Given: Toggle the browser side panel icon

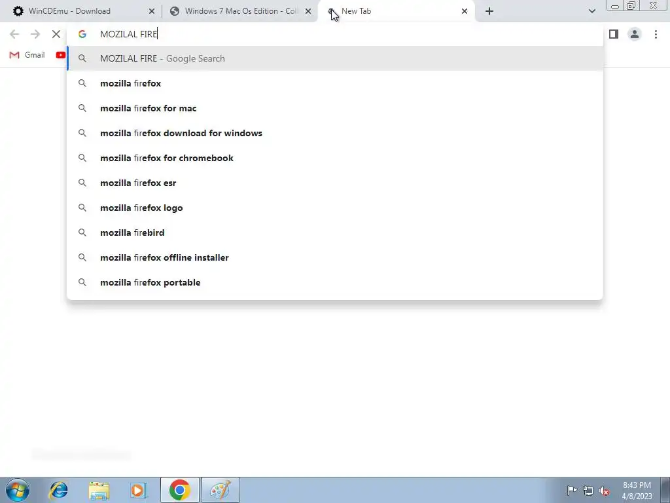Looking at the screenshot, I should coord(614,34).
